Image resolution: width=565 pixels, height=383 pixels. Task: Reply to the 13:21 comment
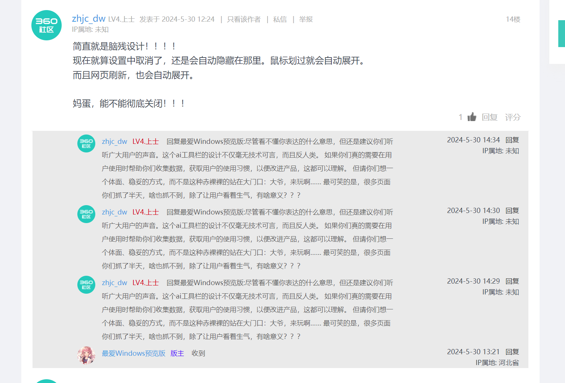point(512,352)
